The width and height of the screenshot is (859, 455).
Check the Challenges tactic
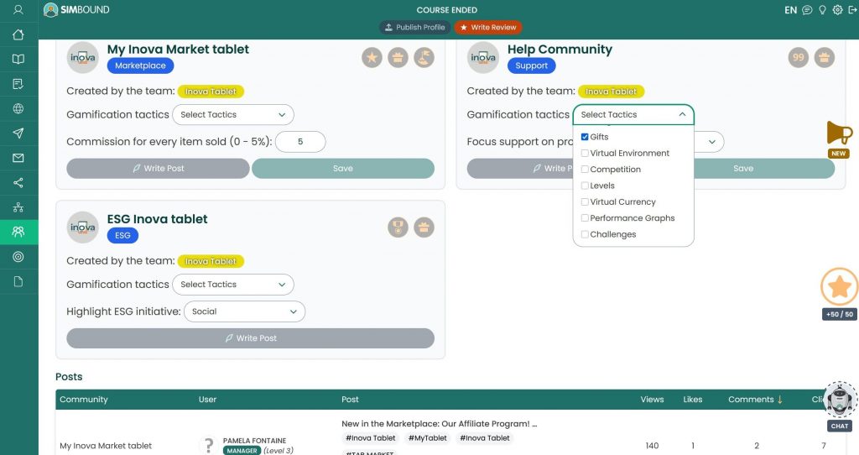(x=585, y=234)
